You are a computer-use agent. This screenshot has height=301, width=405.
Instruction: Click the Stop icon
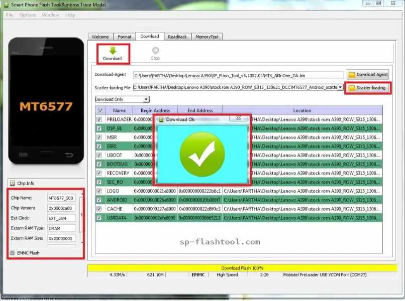[155, 50]
